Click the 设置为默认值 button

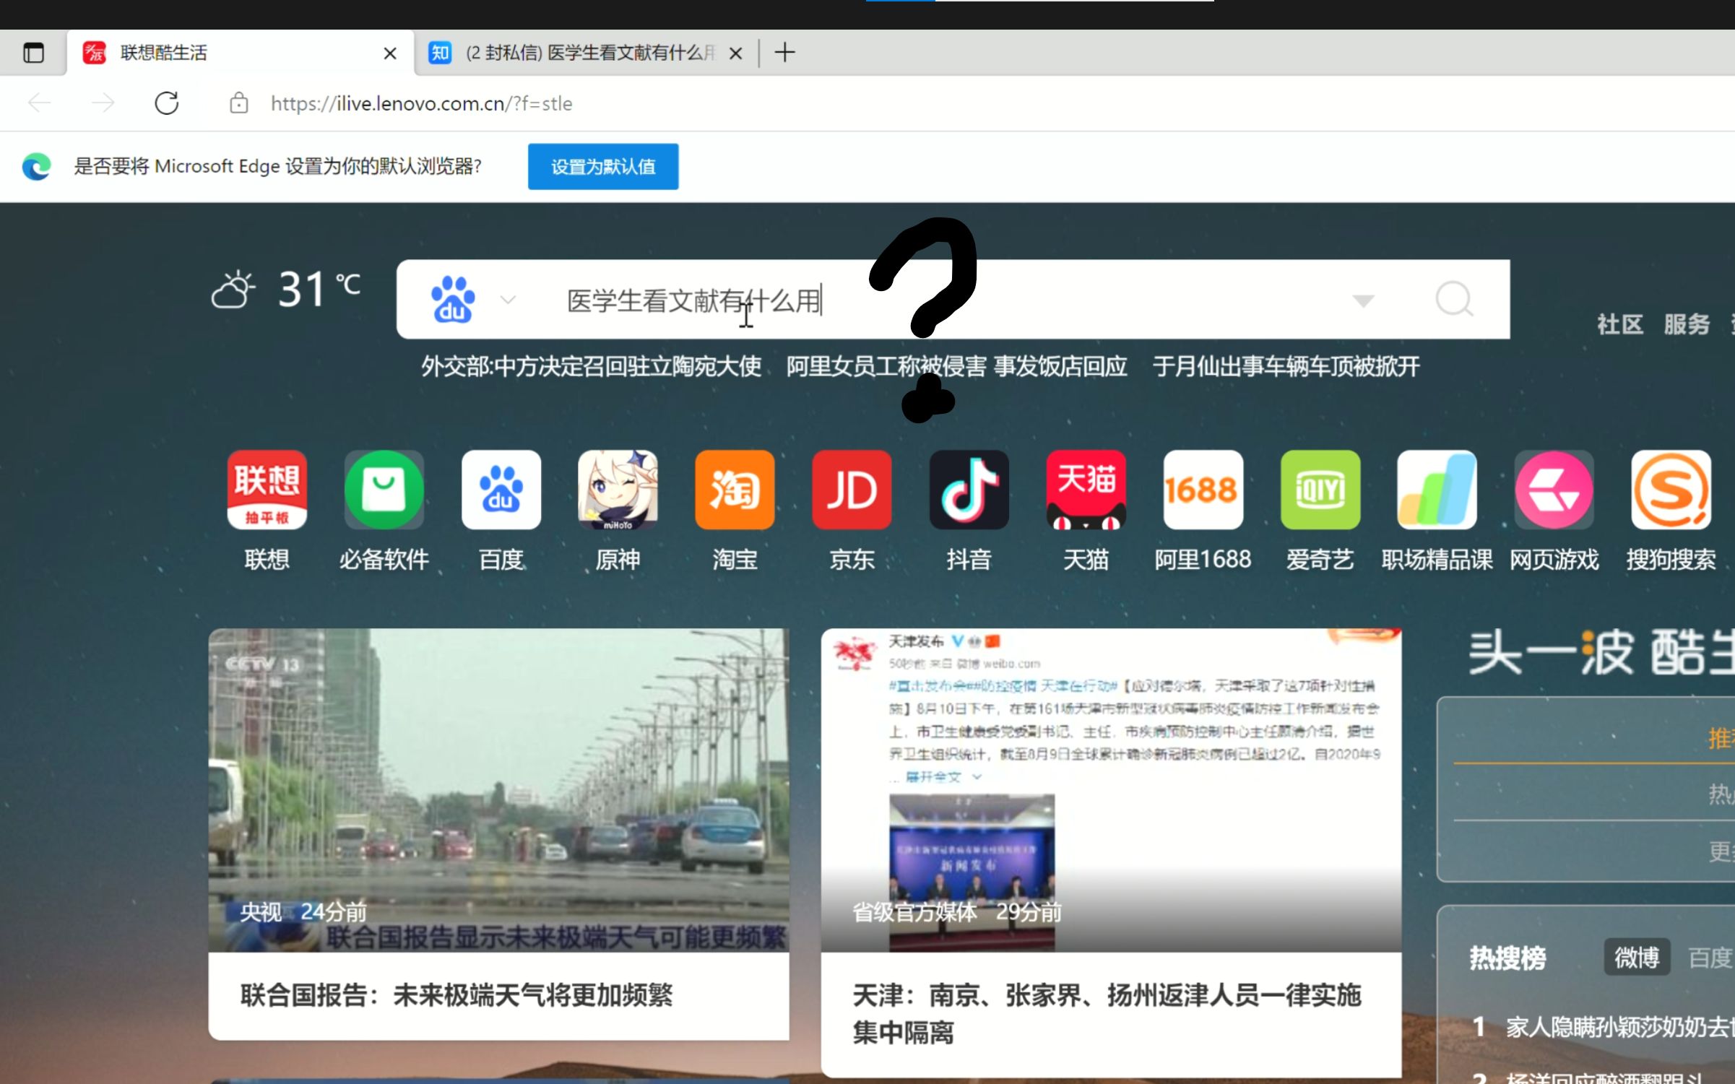(603, 167)
